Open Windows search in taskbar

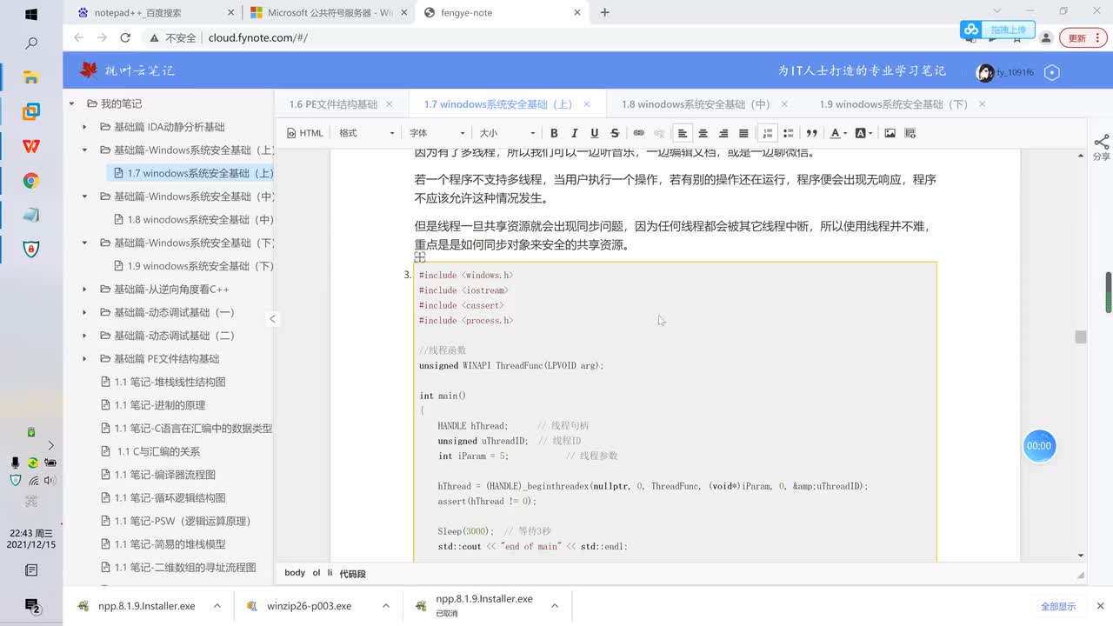pos(31,43)
